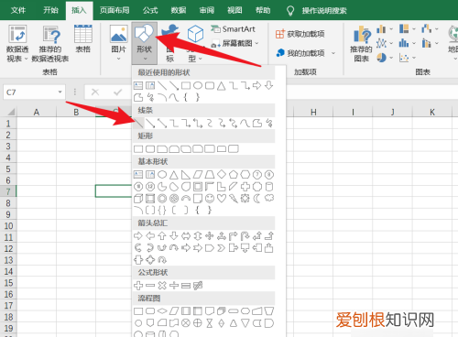The height and width of the screenshot is (337, 458).
Task: Choose the lightning bolt shape
Action: pyautogui.click(x=234, y=199)
